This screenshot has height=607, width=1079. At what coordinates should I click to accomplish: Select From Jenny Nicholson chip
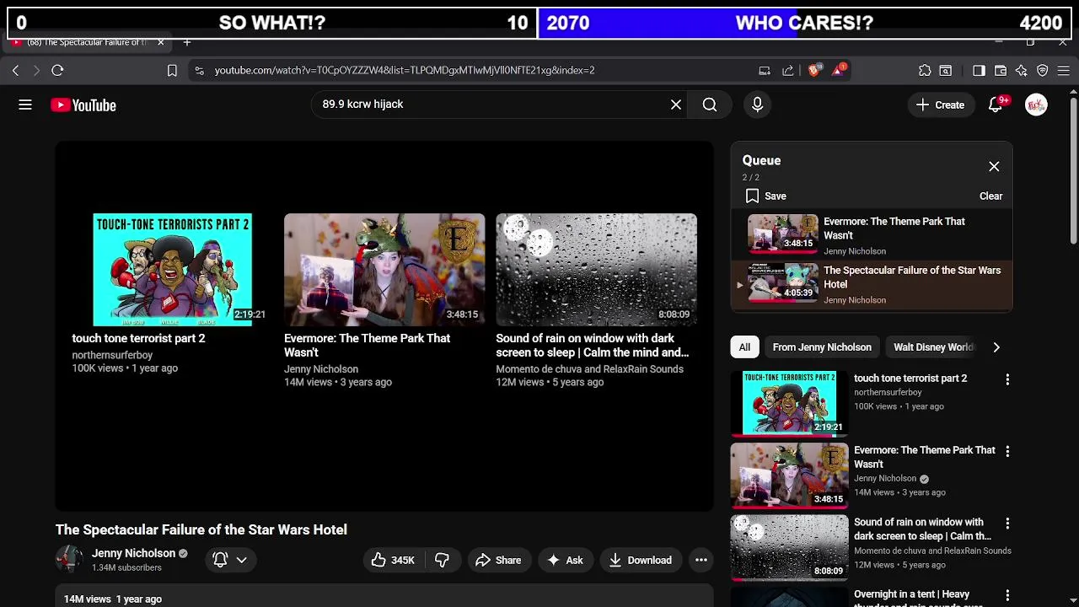coord(822,347)
